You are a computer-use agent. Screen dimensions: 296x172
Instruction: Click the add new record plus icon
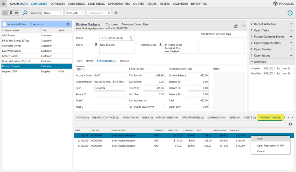pyautogui.click(x=290, y=13)
